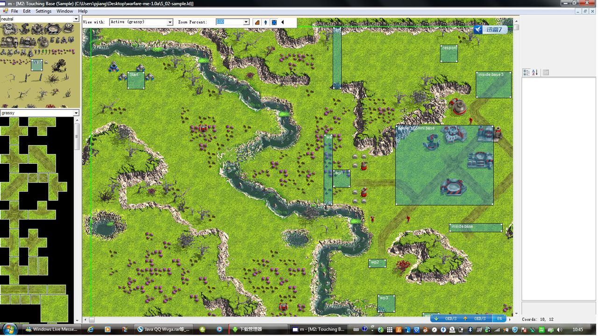Select the domed building at bottom of omni base

click(x=452, y=187)
